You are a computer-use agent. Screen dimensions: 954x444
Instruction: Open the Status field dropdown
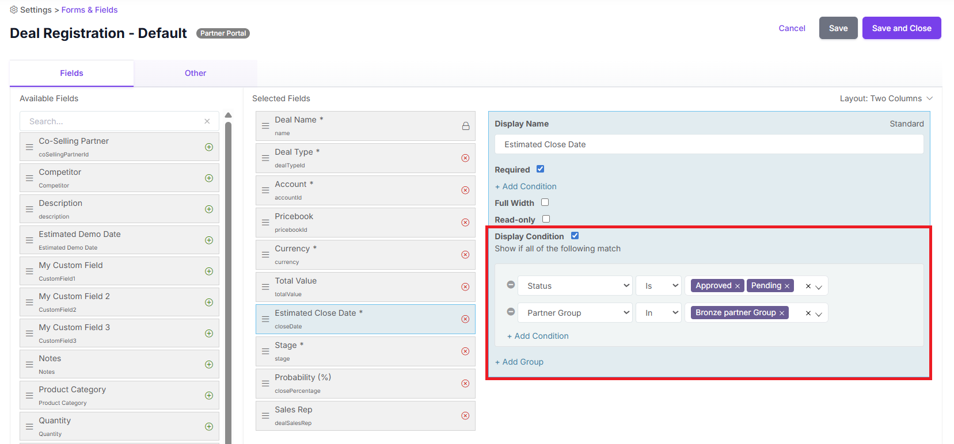575,286
